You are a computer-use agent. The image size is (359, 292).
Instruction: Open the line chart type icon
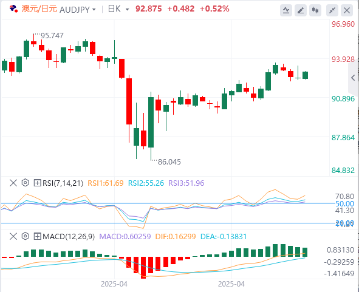[x=286, y=10]
